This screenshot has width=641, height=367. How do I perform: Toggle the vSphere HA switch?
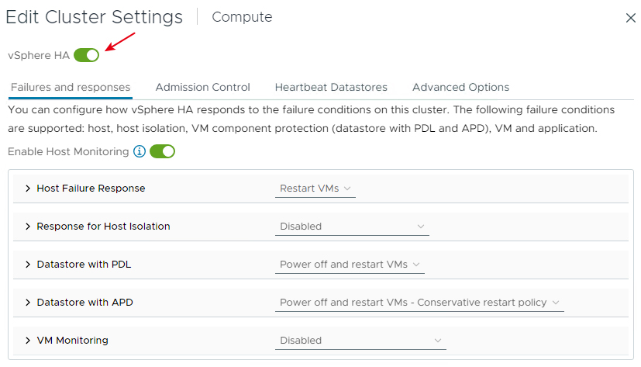pos(86,55)
